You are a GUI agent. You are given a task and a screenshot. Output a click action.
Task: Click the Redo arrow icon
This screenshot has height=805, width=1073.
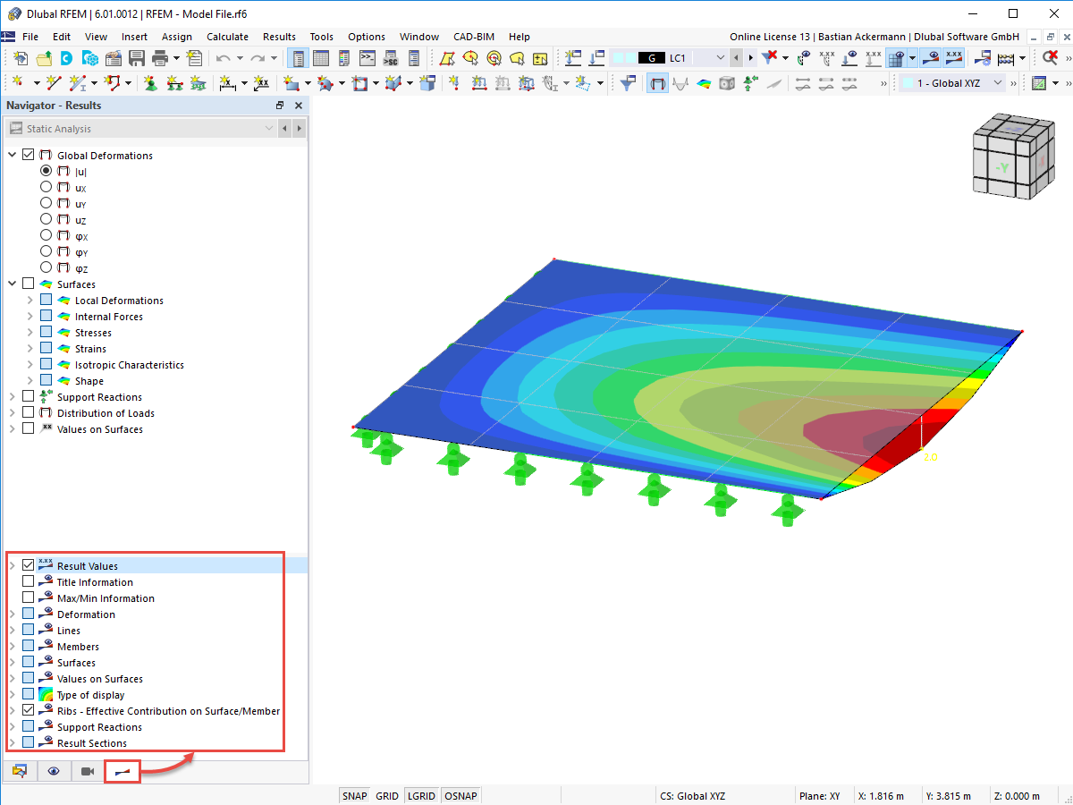click(258, 58)
